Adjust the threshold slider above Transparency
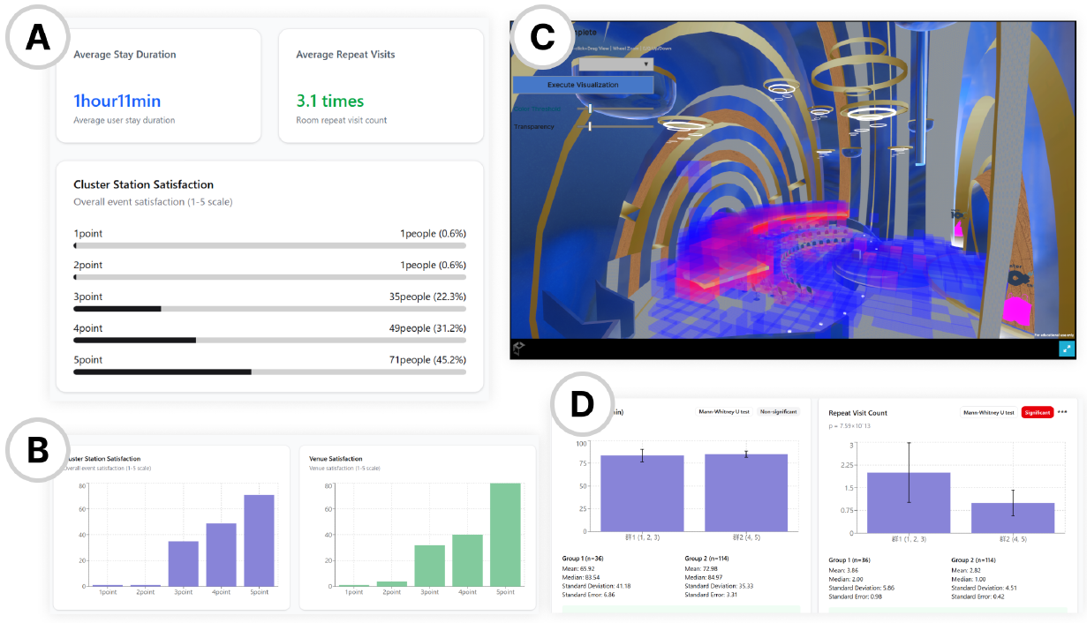The width and height of the screenshot is (1087, 623). pyautogui.click(x=590, y=109)
